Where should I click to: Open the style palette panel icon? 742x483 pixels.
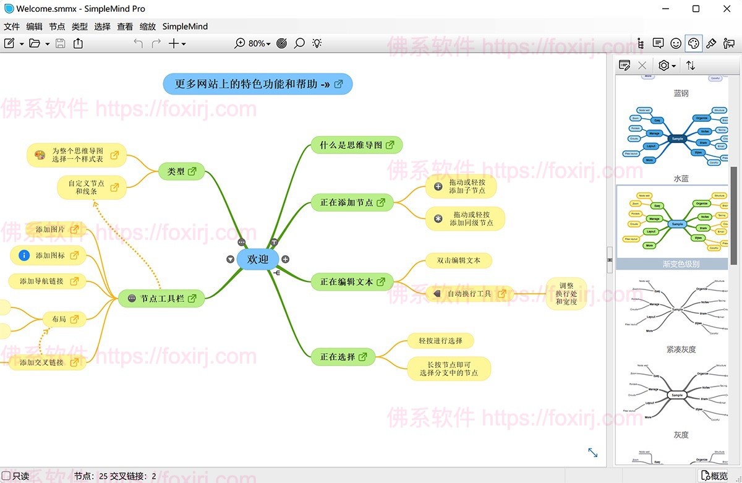coord(694,43)
